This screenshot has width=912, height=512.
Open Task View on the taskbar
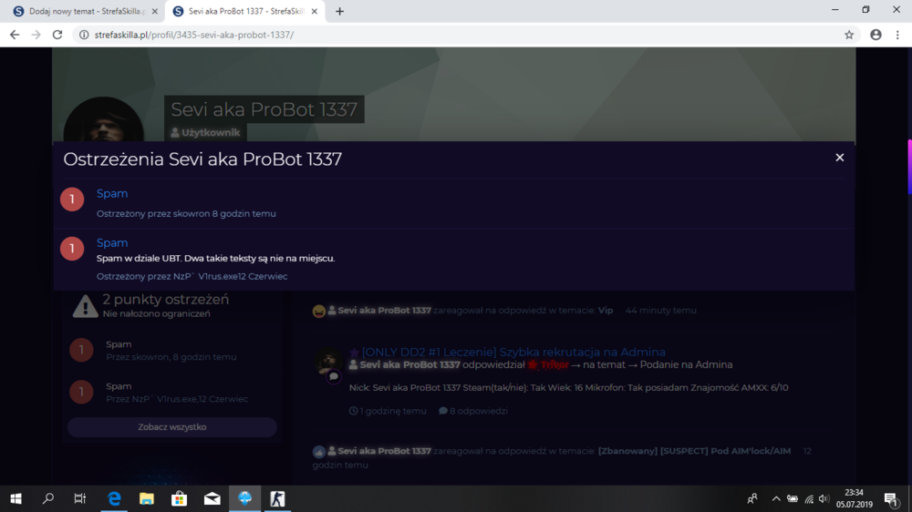click(80, 498)
